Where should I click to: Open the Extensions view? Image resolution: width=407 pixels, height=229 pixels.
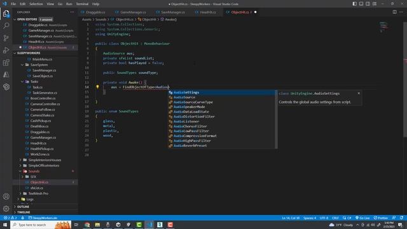[6, 62]
